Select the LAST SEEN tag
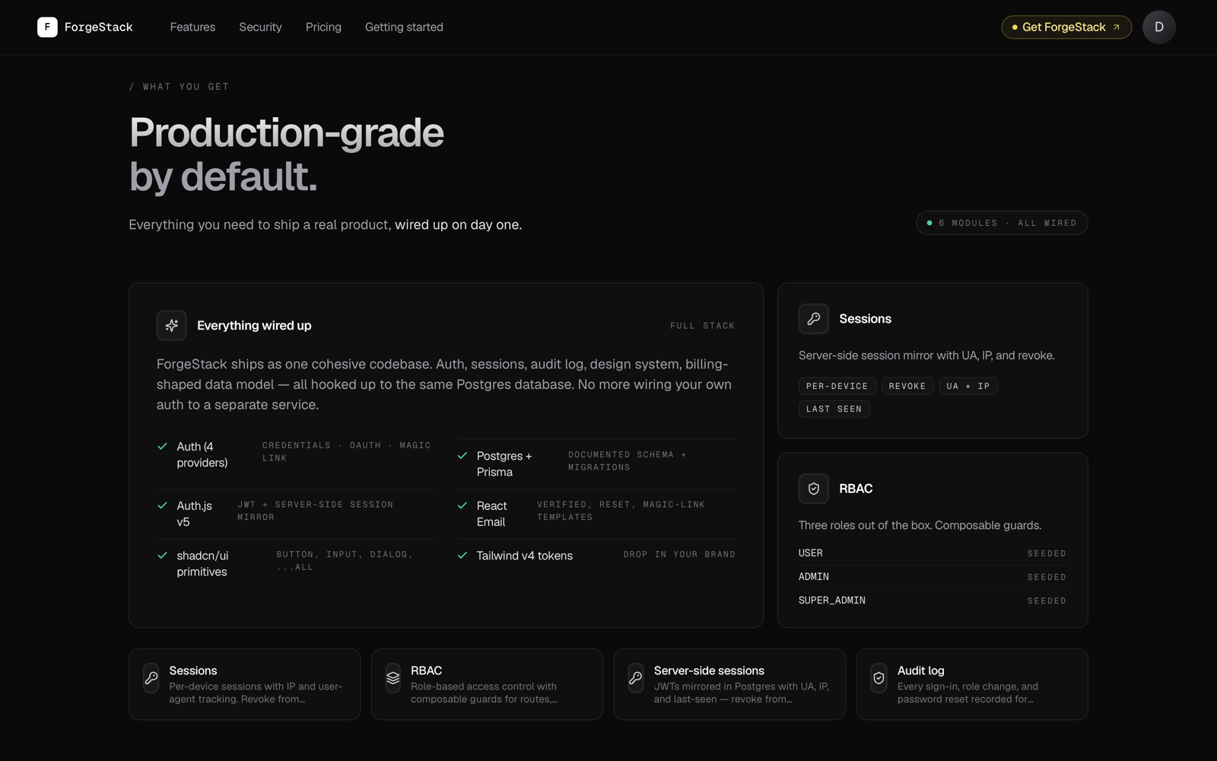The height and width of the screenshot is (761, 1217). 834,409
